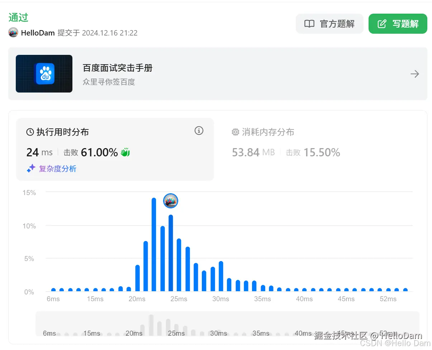Viewport: 432px width, 350px height.
Task: Click the pencil icon on 写题解 button
Action: [382, 24]
